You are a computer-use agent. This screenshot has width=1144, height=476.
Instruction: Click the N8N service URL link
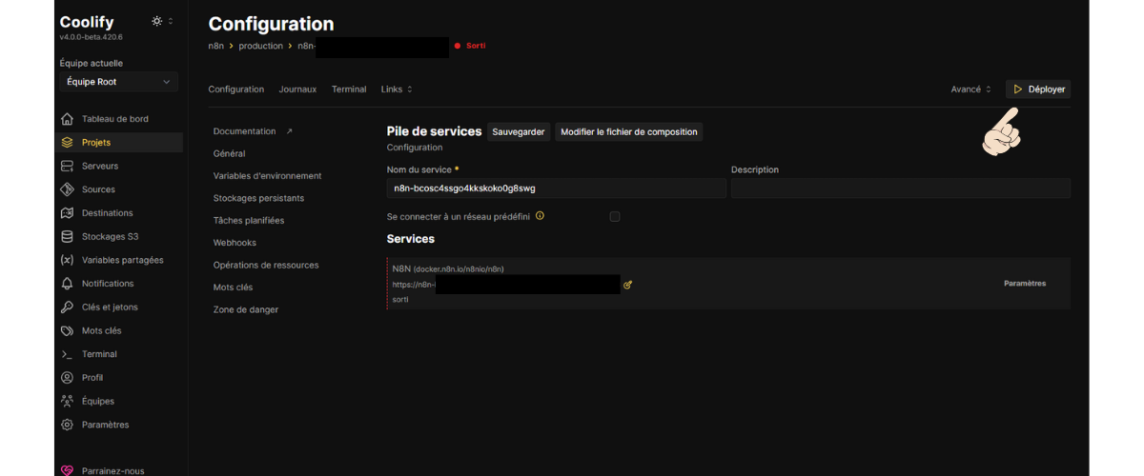point(506,285)
